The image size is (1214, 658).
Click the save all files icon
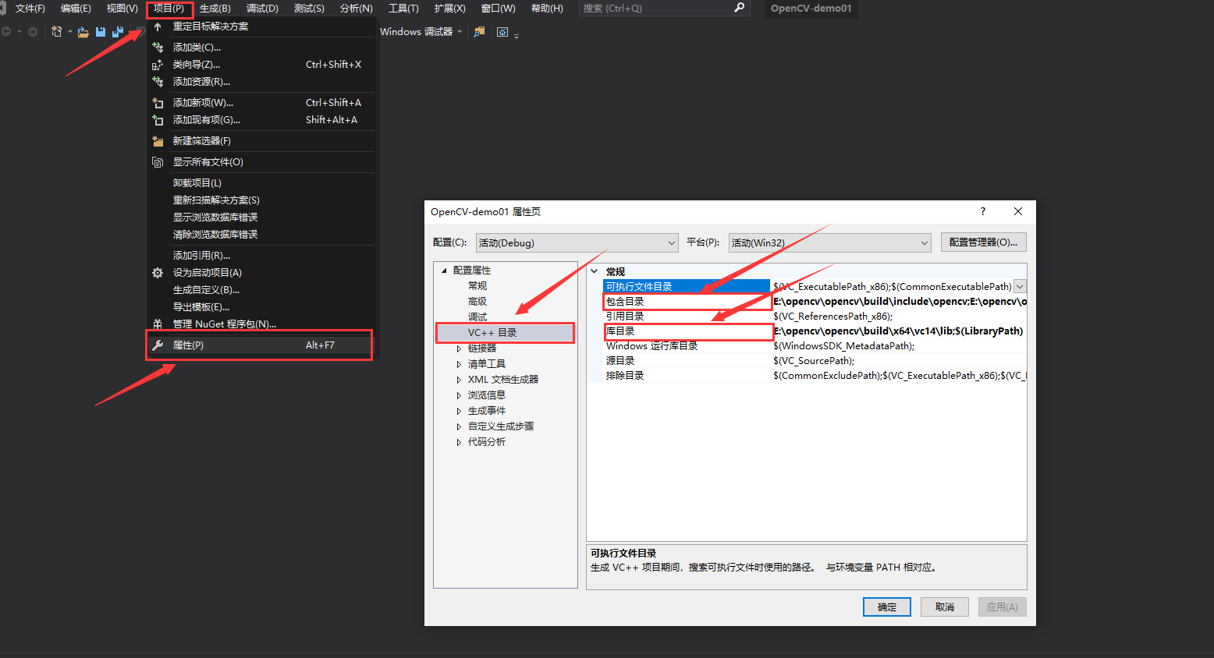[x=118, y=32]
